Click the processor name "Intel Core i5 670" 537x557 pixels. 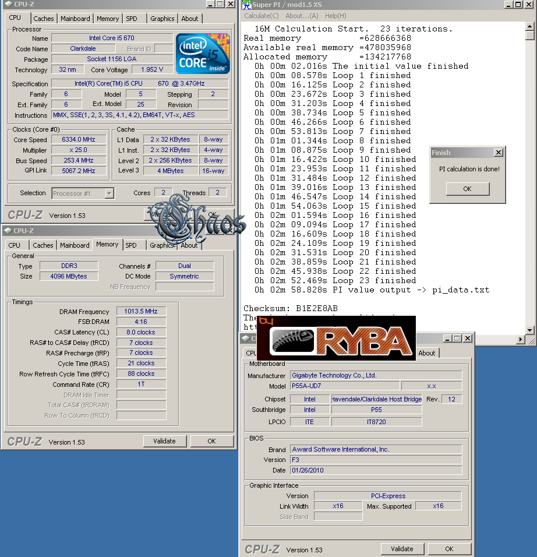click(x=111, y=38)
